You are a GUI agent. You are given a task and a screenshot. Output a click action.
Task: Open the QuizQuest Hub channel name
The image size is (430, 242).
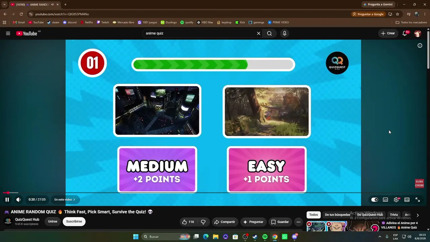pyautogui.click(x=27, y=219)
